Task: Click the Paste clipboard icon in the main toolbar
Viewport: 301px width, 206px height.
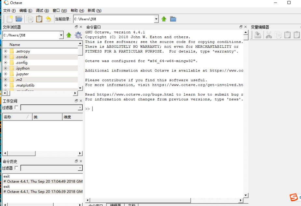Action: click(x=39, y=19)
